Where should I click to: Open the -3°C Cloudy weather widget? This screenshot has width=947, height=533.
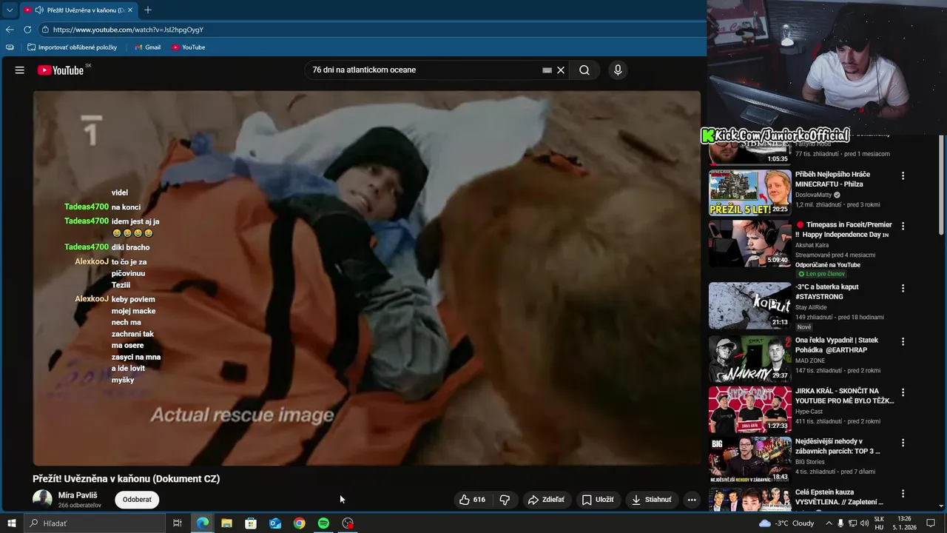pos(786,523)
